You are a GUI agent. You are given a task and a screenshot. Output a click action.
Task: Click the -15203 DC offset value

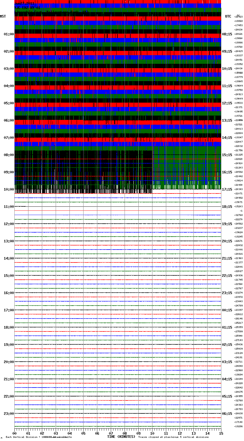[x=239, y=207]
